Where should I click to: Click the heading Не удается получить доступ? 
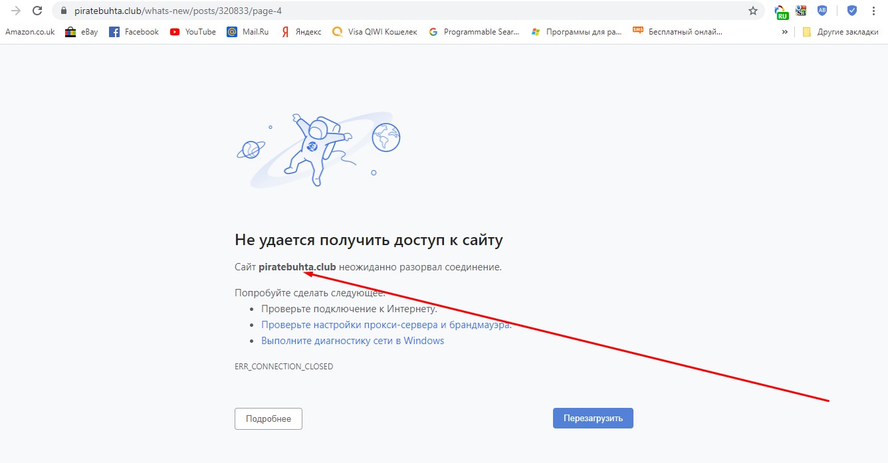point(369,240)
